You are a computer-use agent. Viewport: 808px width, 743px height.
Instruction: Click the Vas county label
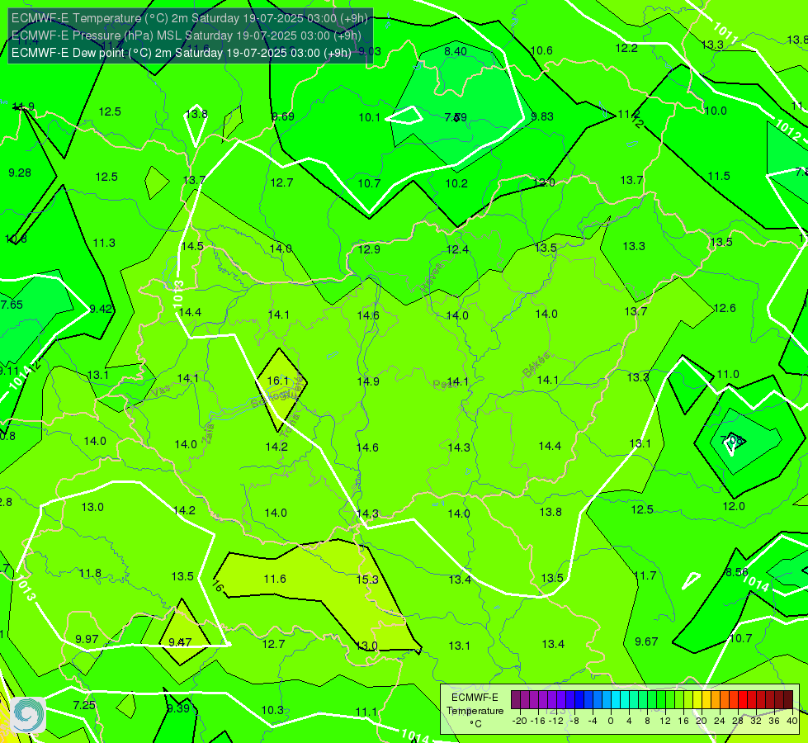pos(162,391)
